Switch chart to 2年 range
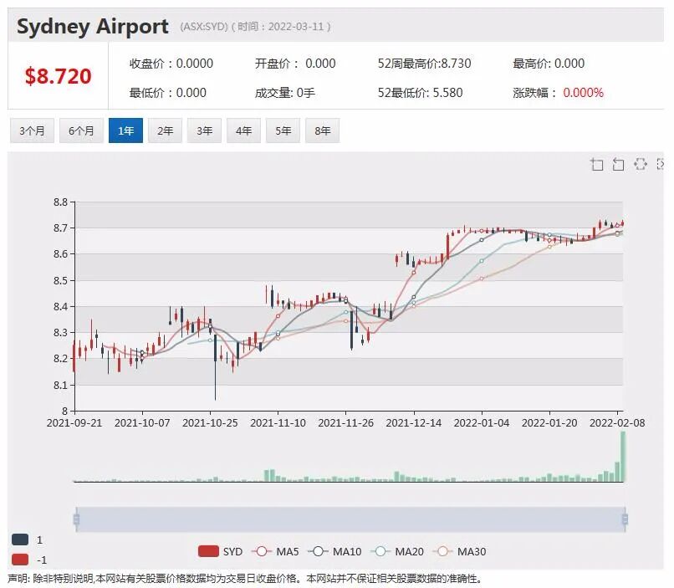The image size is (674, 588). pyautogui.click(x=165, y=130)
